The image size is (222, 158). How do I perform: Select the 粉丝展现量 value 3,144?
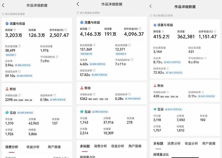point(158,52)
